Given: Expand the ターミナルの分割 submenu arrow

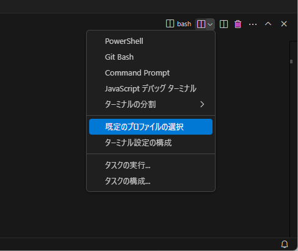Looking at the screenshot, I should [x=202, y=104].
